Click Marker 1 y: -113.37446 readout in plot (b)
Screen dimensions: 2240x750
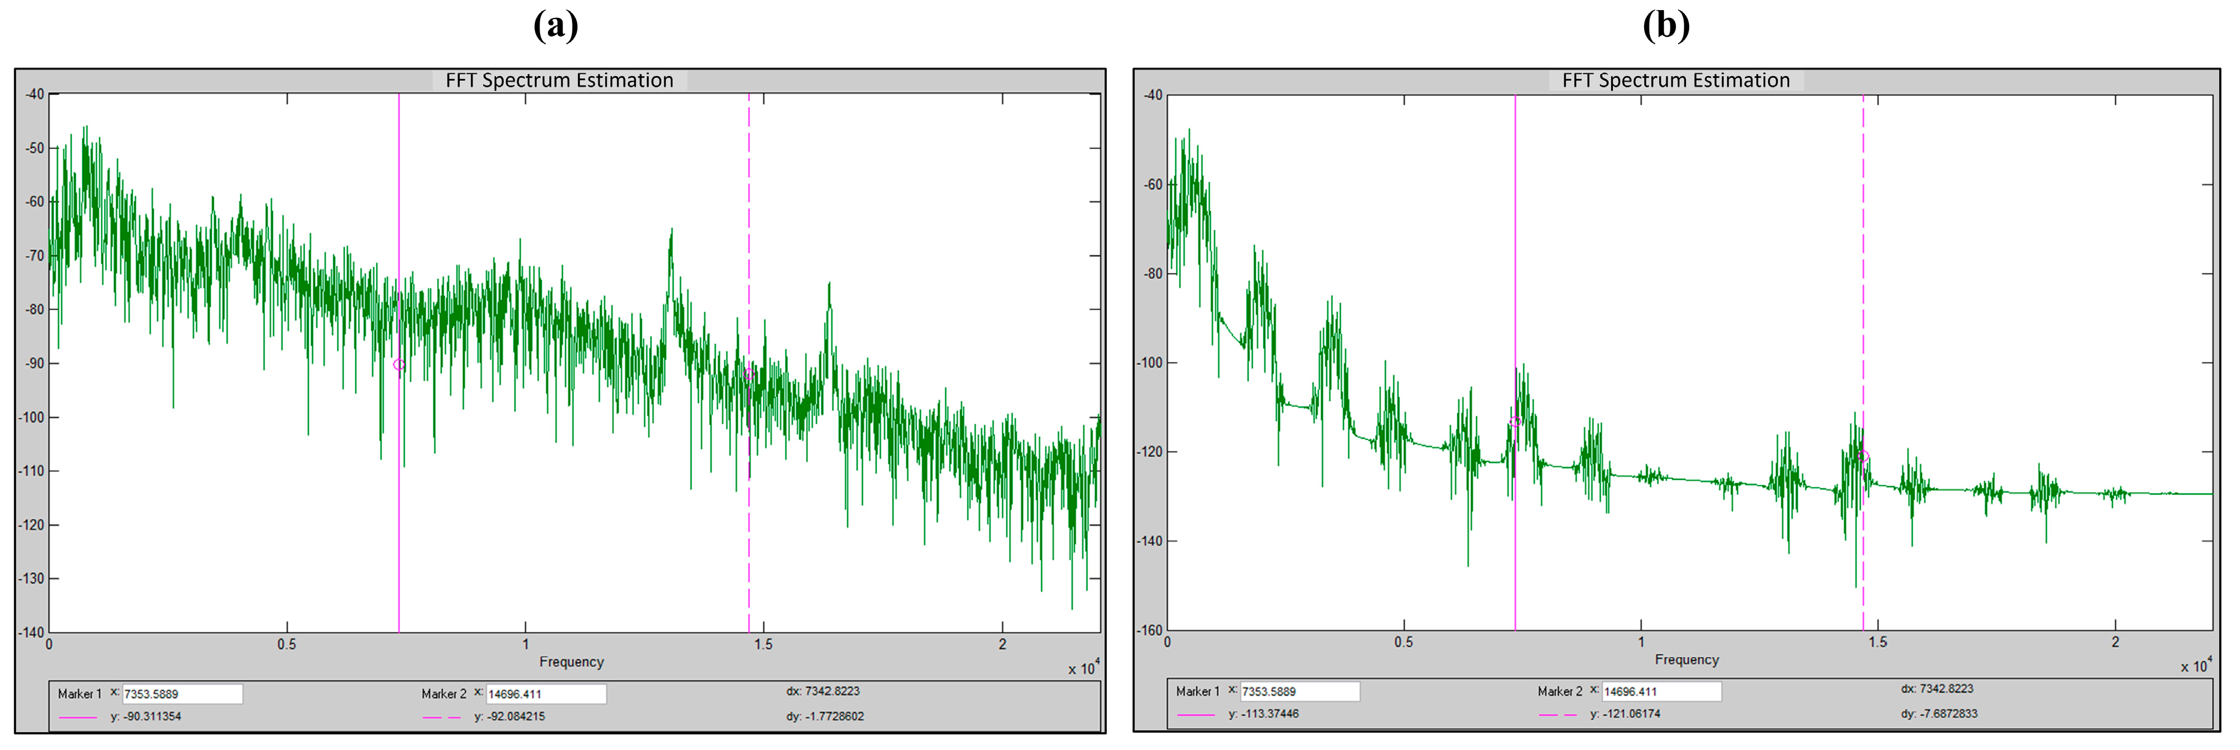1263,713
